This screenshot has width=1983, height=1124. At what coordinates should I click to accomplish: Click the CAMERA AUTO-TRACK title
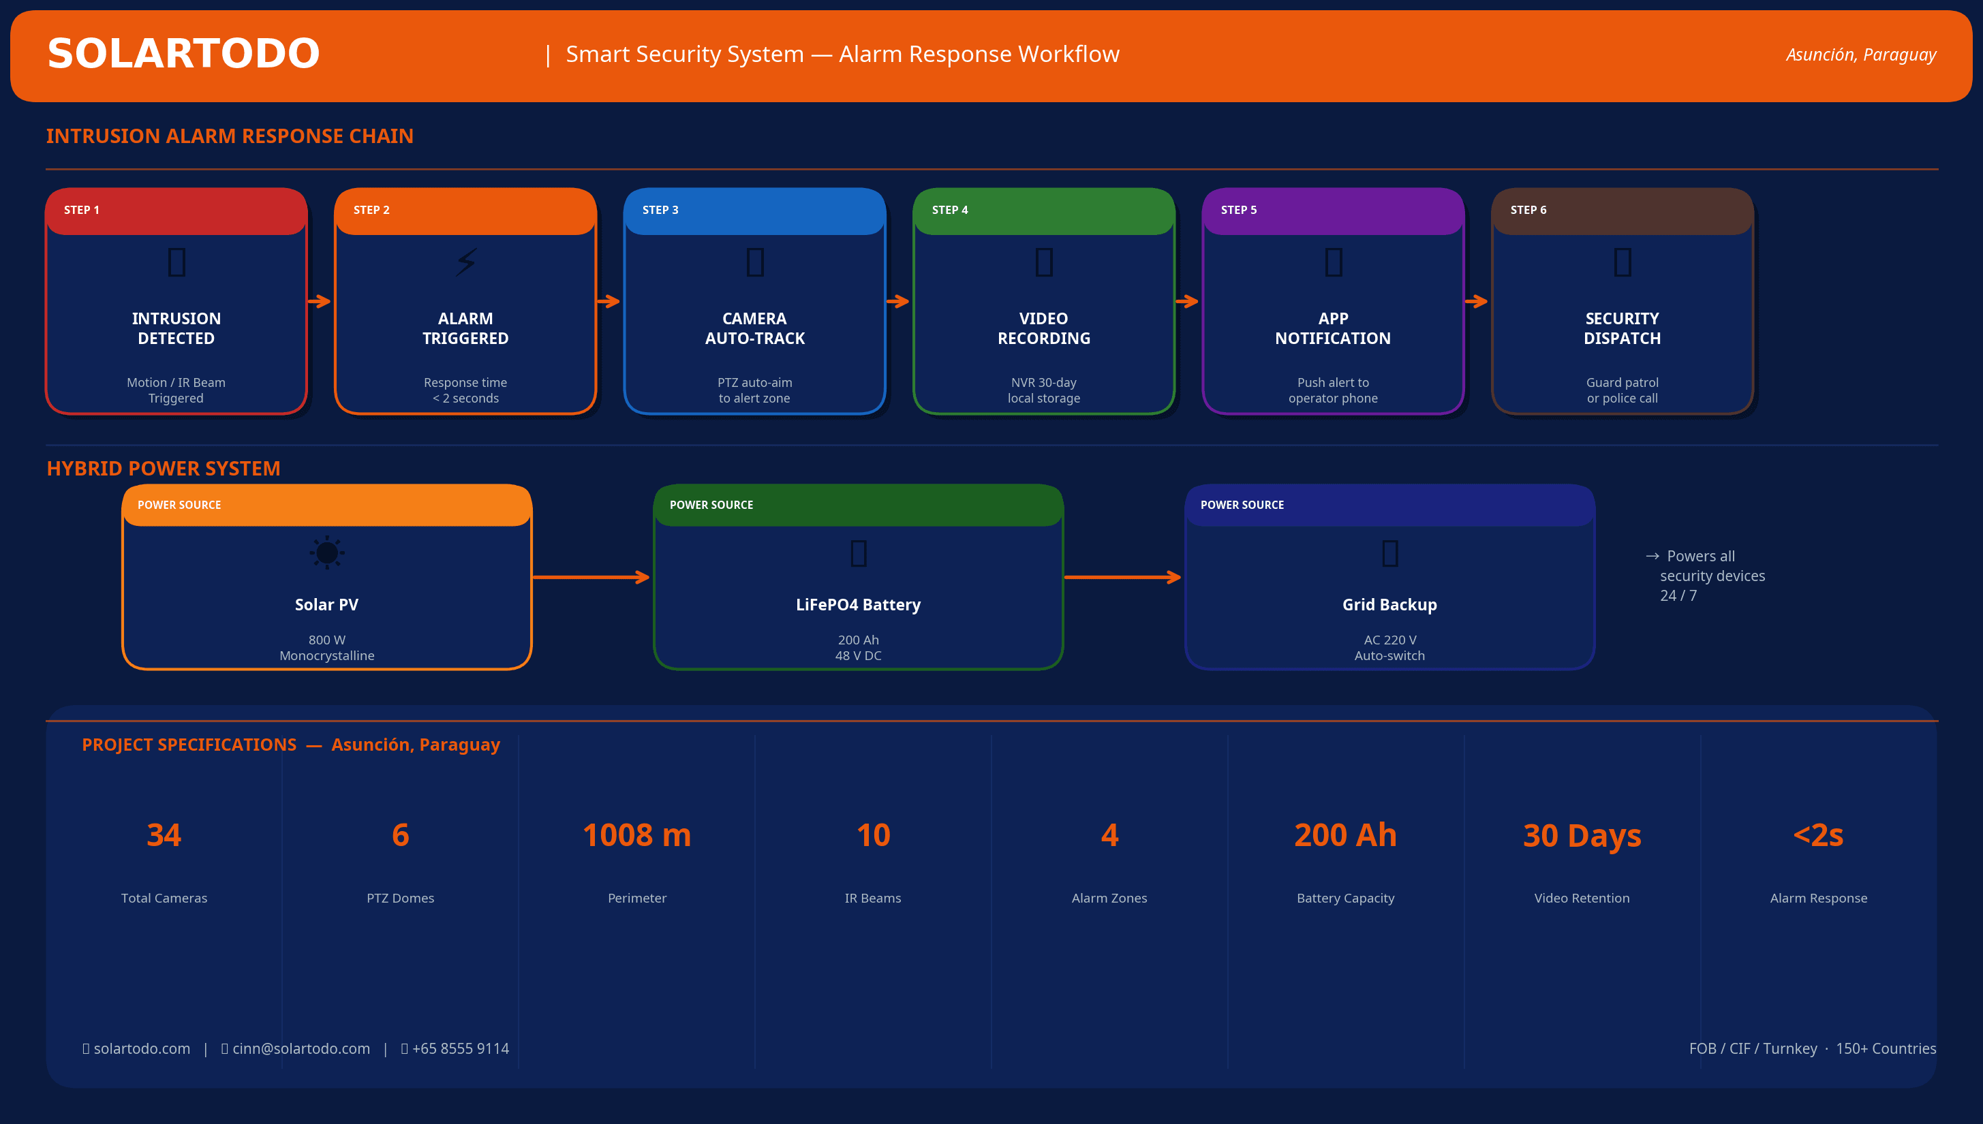click(754, 328)
